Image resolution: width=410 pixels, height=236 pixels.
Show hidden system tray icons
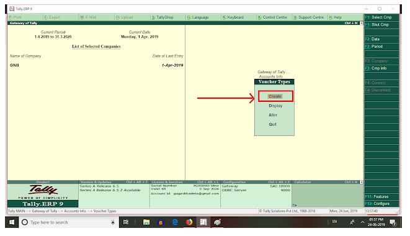363,222
